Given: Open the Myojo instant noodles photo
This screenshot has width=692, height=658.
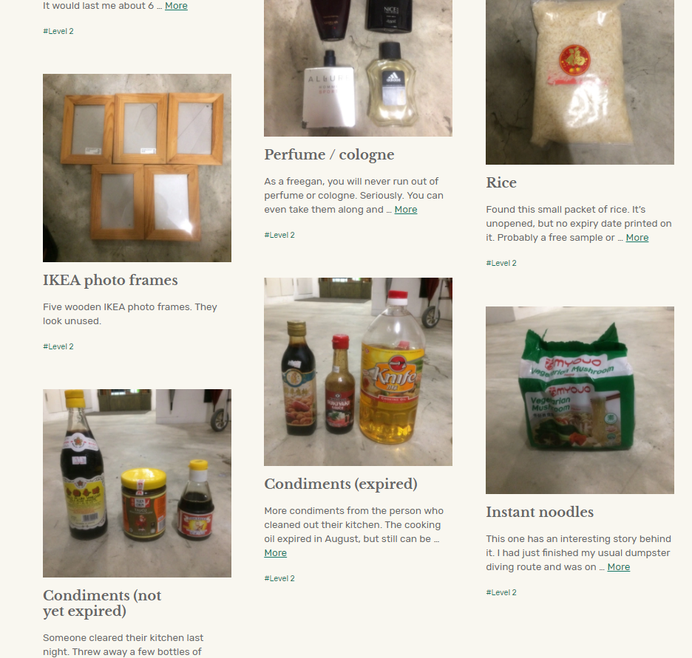Looking at the screenshot, I should (580, 400).
